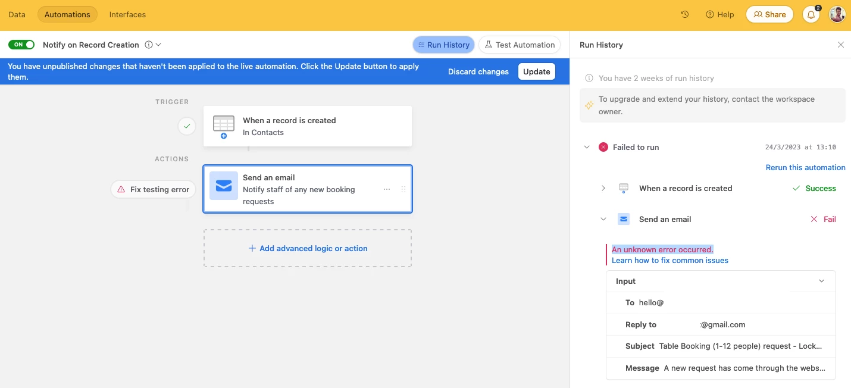Click the 24/3/2023 at 13:10 timestamp
Screen dimensions: 851x388
tap(800, 147)
